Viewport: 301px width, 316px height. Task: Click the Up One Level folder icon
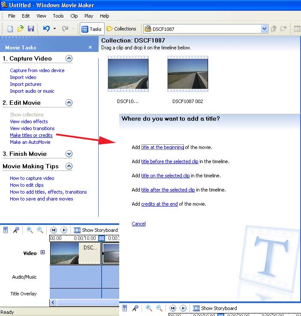pos(274,29)
